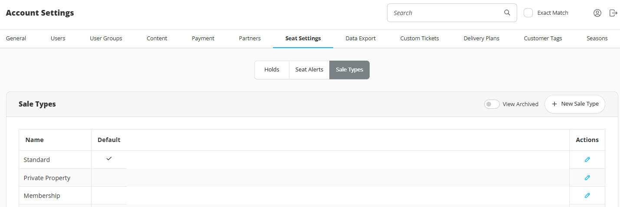
Task: Click the Account Settings page title
Action: tap(40, 13)
